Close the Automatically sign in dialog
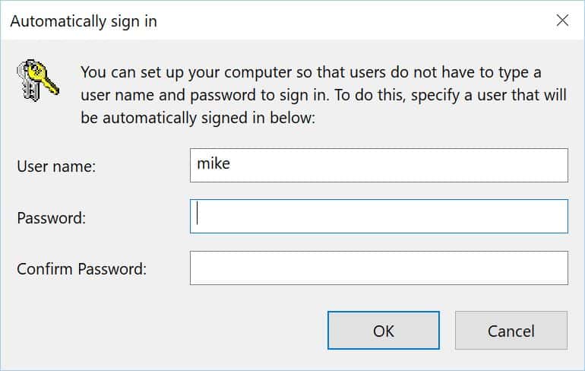Viewport: 585px width, 371px height. tap(562, 21)
